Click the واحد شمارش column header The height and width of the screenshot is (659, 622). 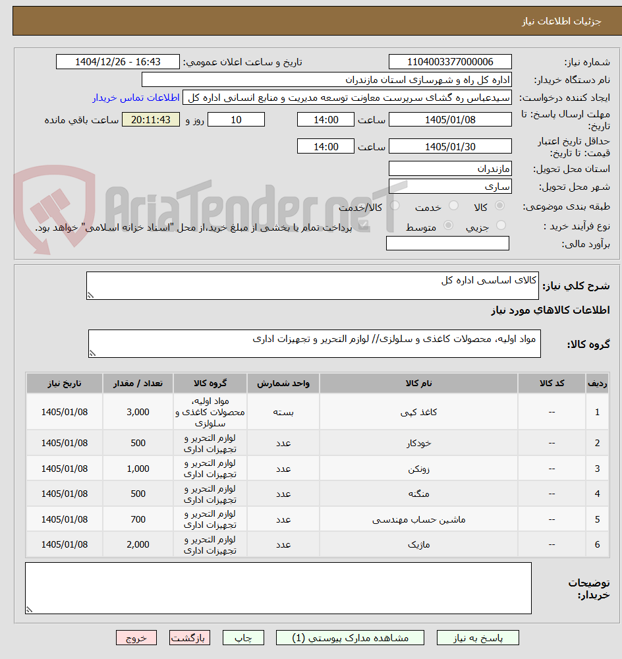(283, 384)
